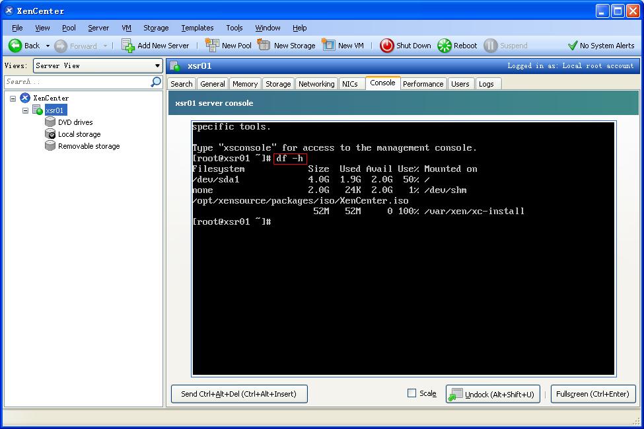Click the xsr01 server icon in tree
This screenshot has height=429, width=644.
pyautogui.click(x=38, y=110)
